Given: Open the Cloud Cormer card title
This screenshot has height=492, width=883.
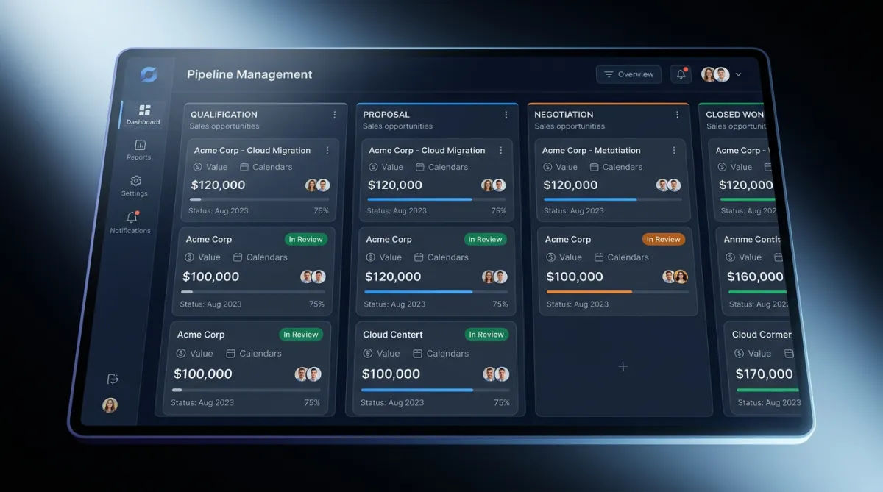Looking at the screenshot, I should point(762,335).
